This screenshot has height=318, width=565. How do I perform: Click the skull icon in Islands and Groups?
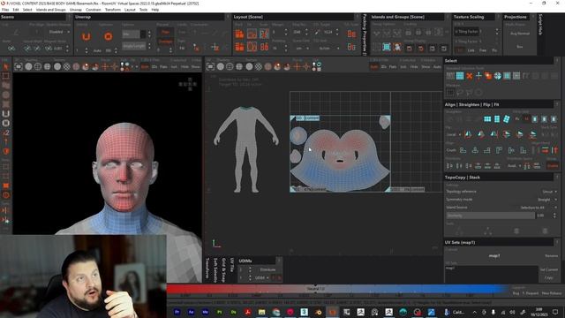click(397, 47)
